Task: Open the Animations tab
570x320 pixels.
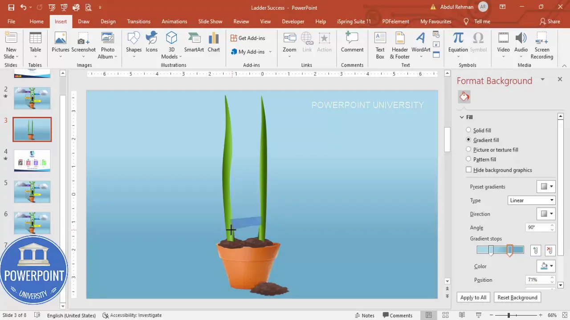Action: [x=174, y=21]
